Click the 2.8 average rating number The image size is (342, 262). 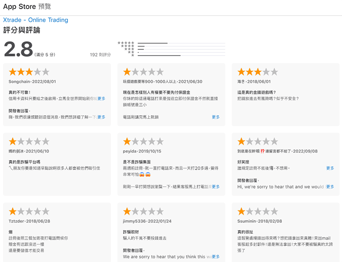tap(18, 49)
